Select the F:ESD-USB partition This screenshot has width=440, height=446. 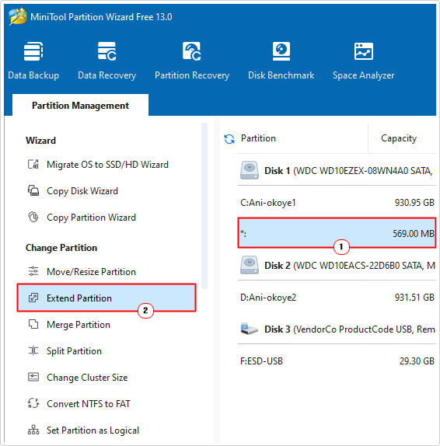[337, 361]
